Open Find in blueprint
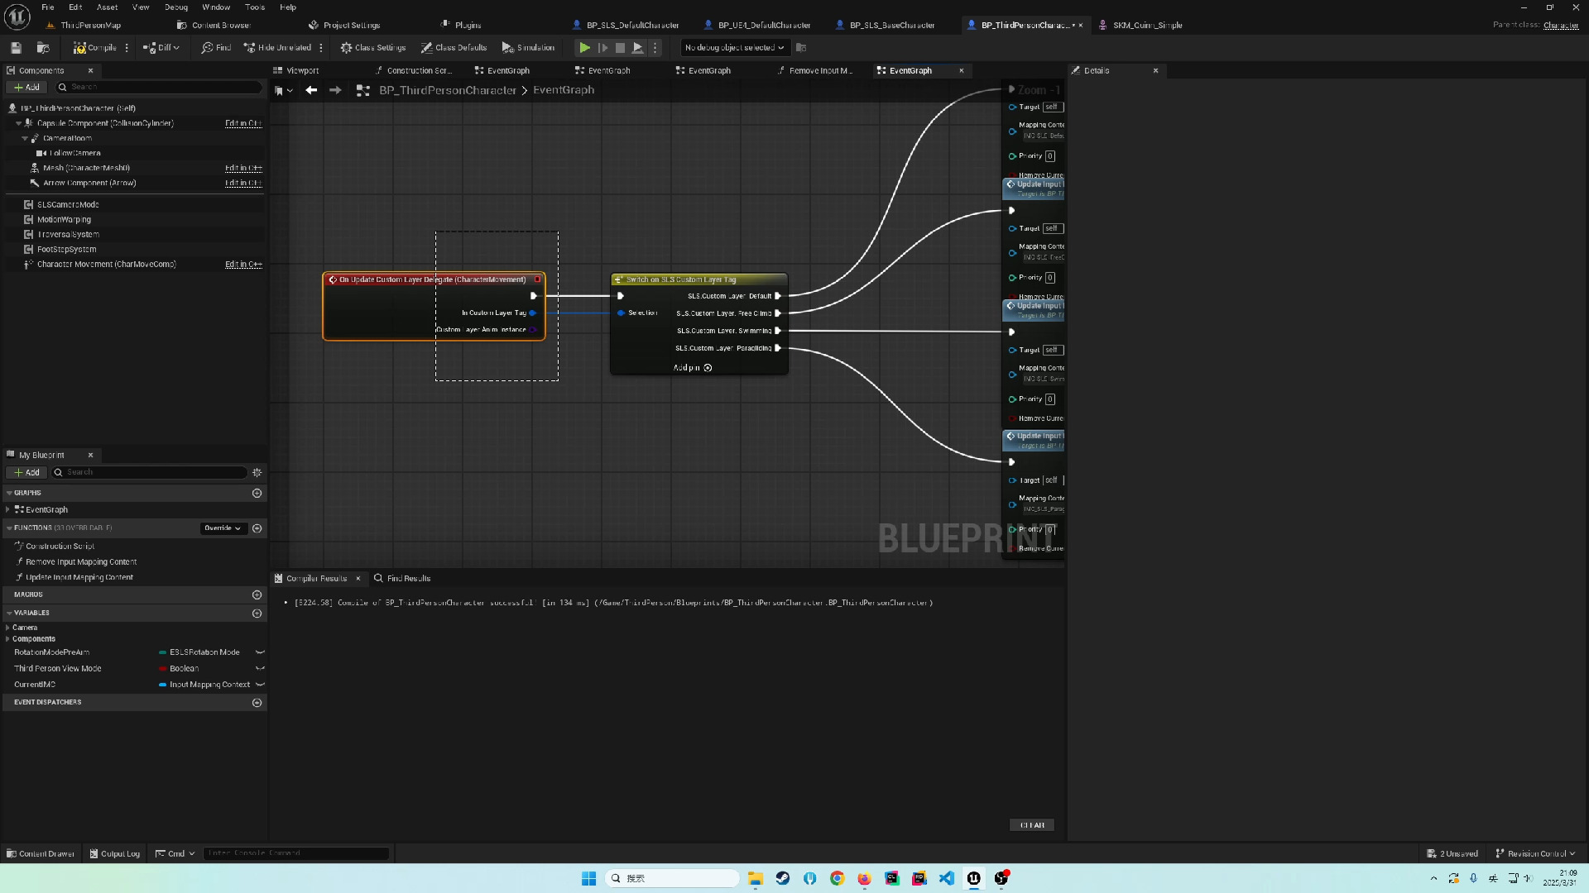Screen dimensions: 1589x893 216,48
